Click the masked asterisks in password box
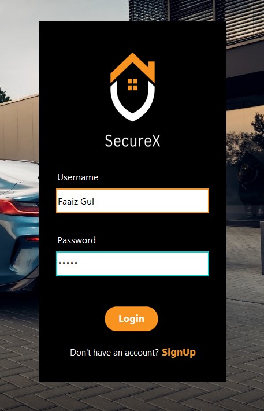This screenshot has width=264, height=411. coord(68,264)
